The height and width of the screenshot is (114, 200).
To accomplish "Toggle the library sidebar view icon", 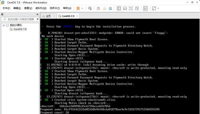I will click(119, 8).
